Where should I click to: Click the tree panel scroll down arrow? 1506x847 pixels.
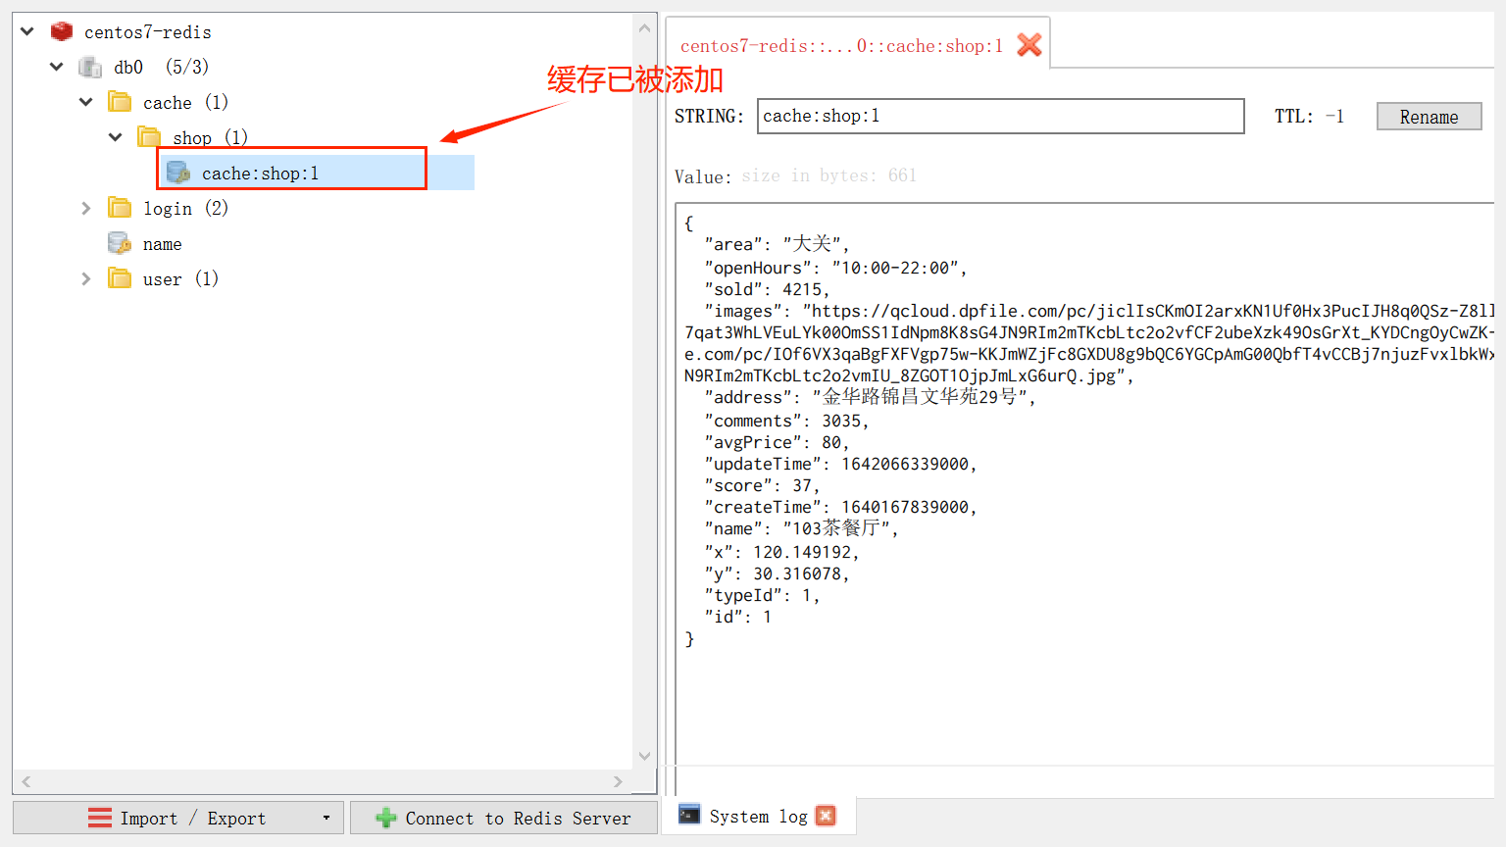pyautogui.click(x=644, y=756)
